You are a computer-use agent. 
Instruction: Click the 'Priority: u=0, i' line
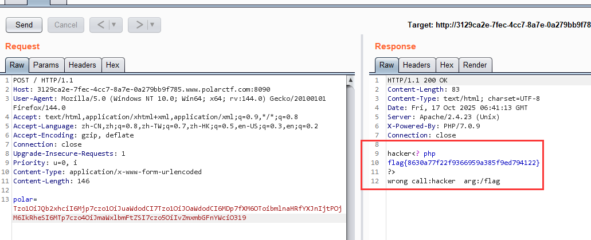pos(45,163)
